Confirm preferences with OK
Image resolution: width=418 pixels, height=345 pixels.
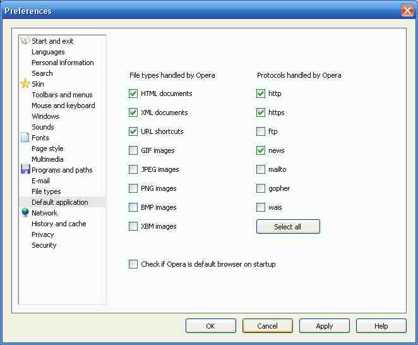point(211,326)
